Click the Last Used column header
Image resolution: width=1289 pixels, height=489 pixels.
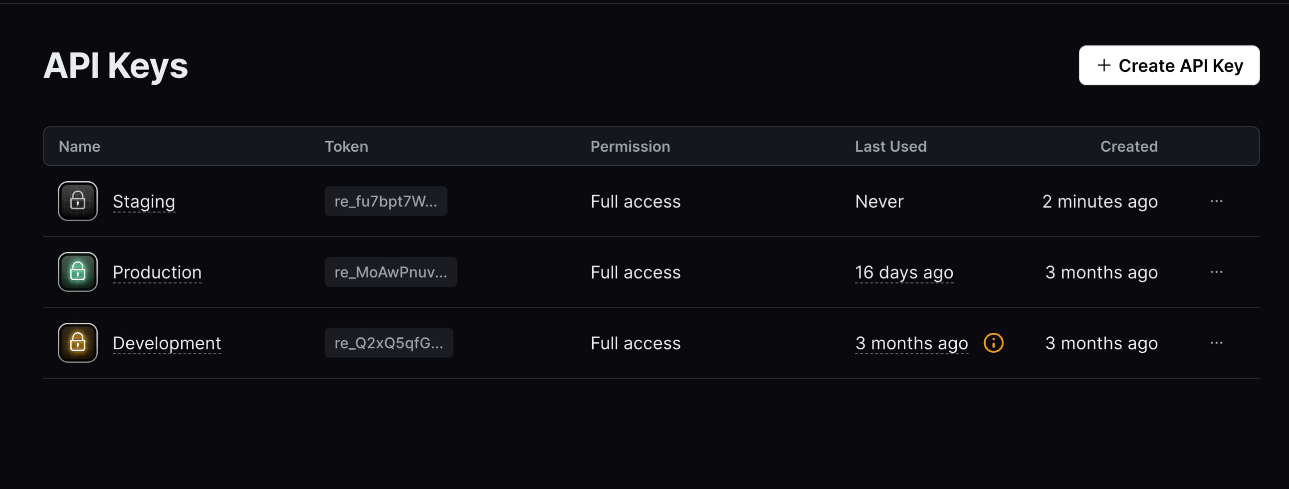891,146
